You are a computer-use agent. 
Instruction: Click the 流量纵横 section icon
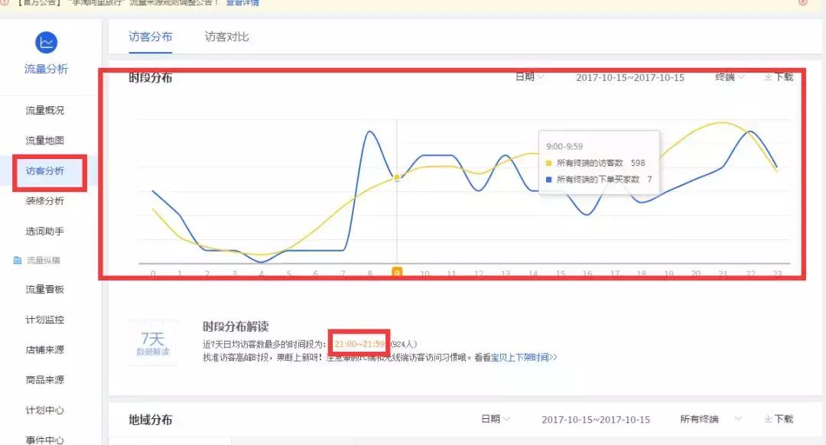pos(17,261)
